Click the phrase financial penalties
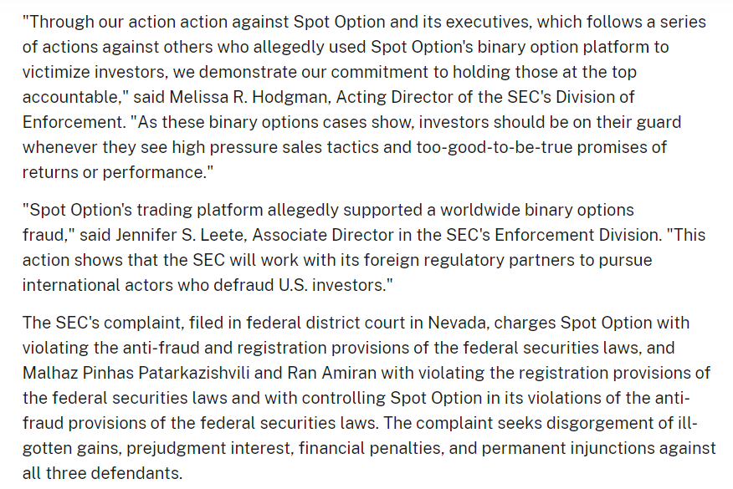 click(372, 448)
